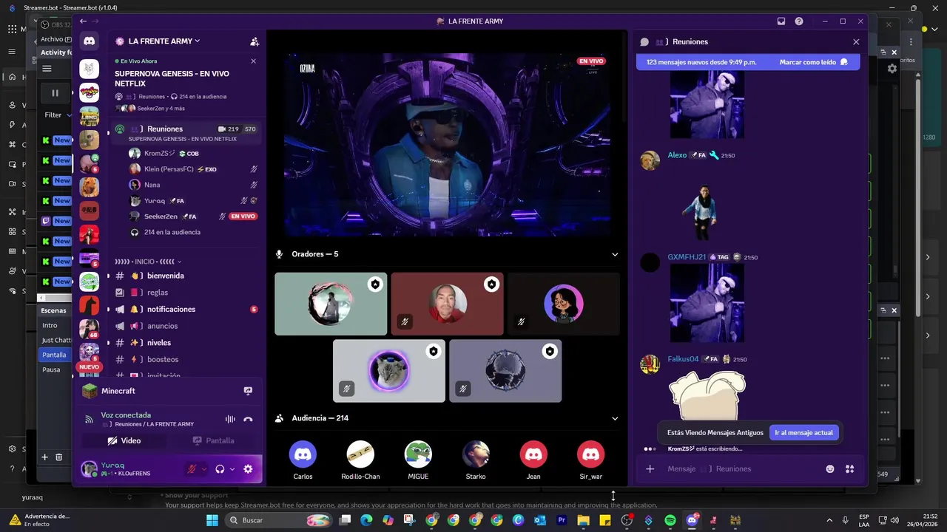Open Discord user settings gear

click(x=248, y=469)
